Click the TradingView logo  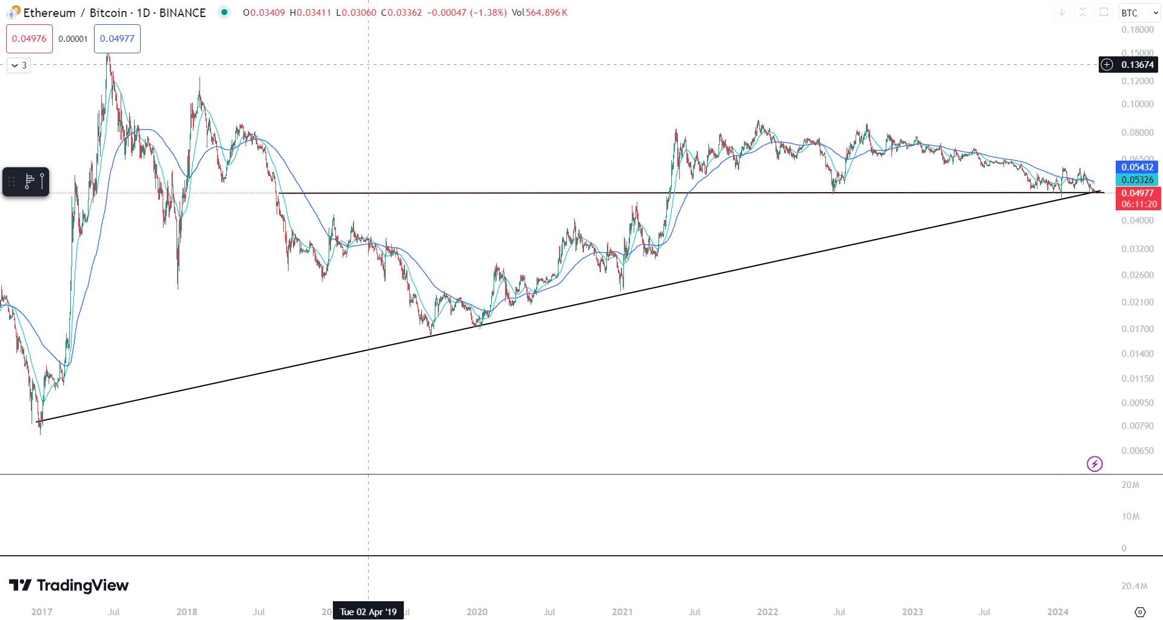(x=69, y=585)
